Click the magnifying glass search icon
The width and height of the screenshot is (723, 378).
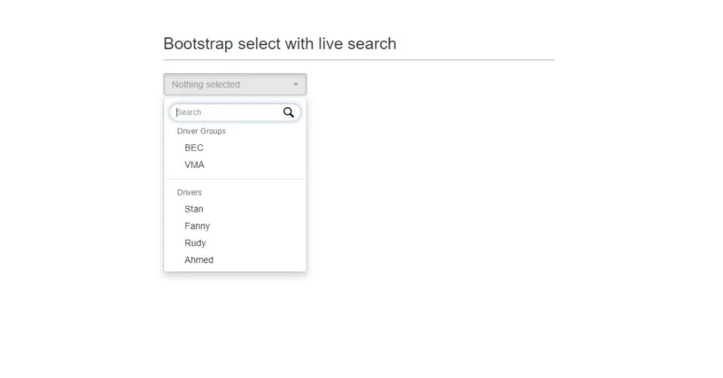pyautogui.click(x=288, y=112)
